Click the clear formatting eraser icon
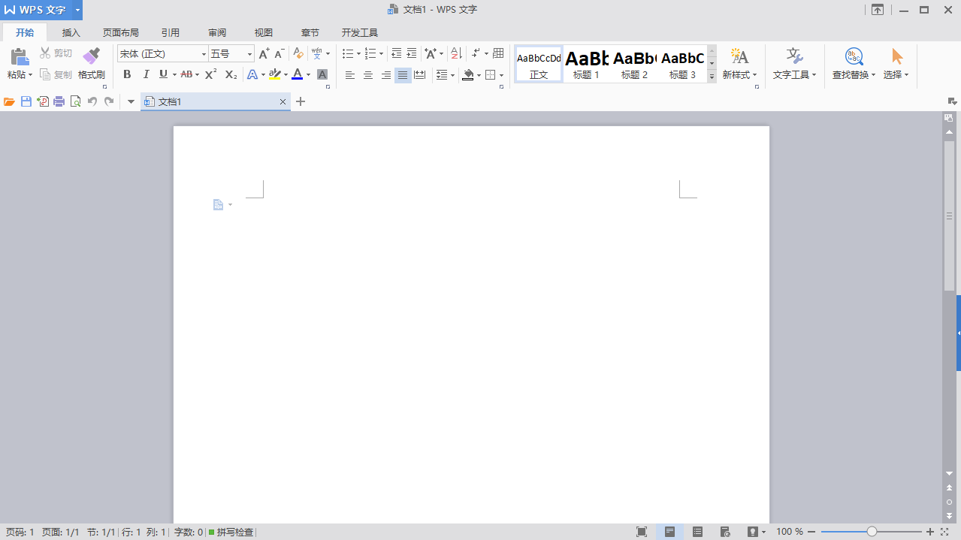 [x=298, y=53]
